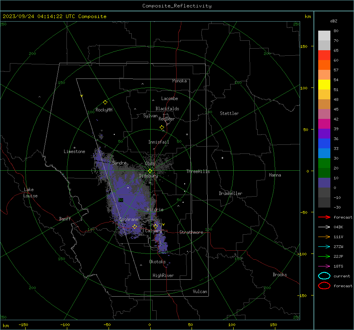The image size is (354, 330).
Task: Click the Lake Louise label
Action: [x=30, y=193]
